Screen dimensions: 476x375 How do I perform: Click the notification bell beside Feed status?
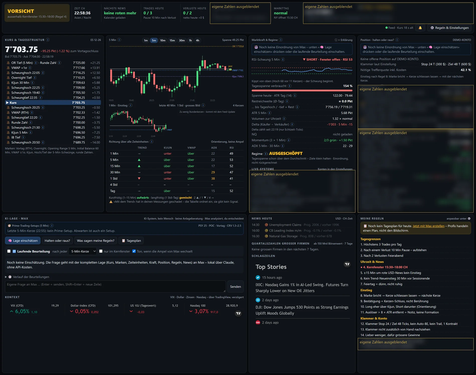point(420,28)
